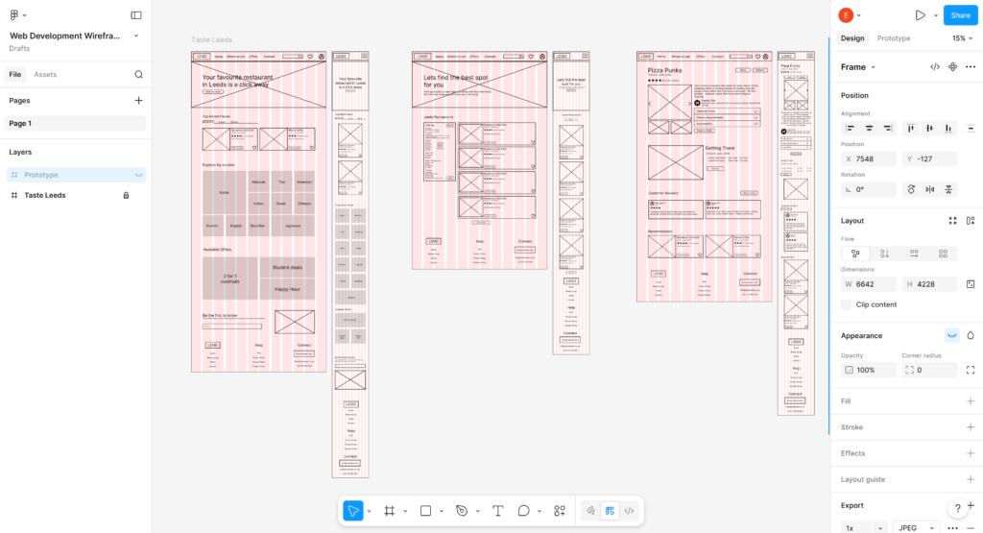Add a new page with plus icon
Viewport: 983px width, 533px height.
[x=138, y=100]
